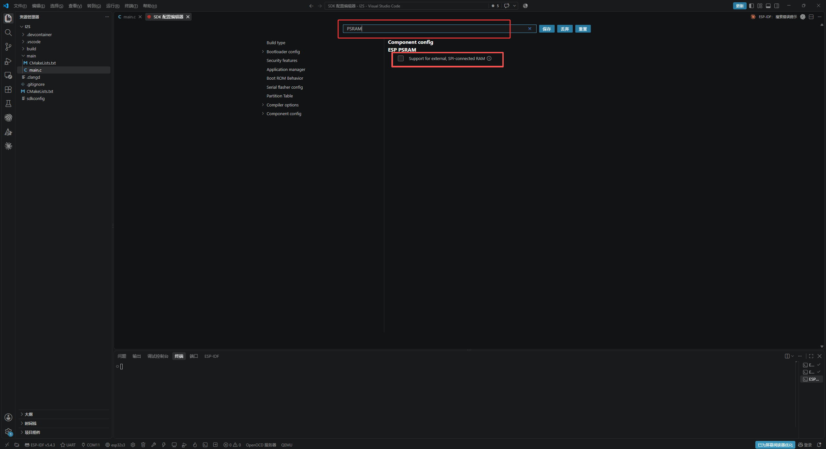Click the 重置 reset button
826x449 pixels.
(583, 29)
